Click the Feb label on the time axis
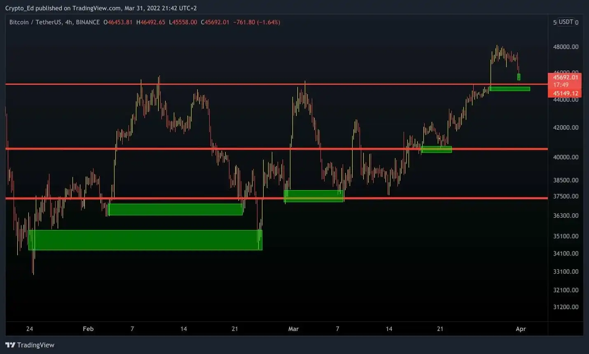 tap(88, 329)
